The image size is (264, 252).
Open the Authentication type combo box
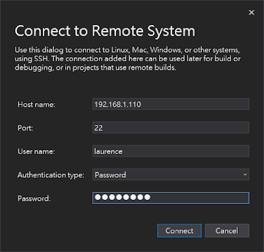tap(171, 174)
